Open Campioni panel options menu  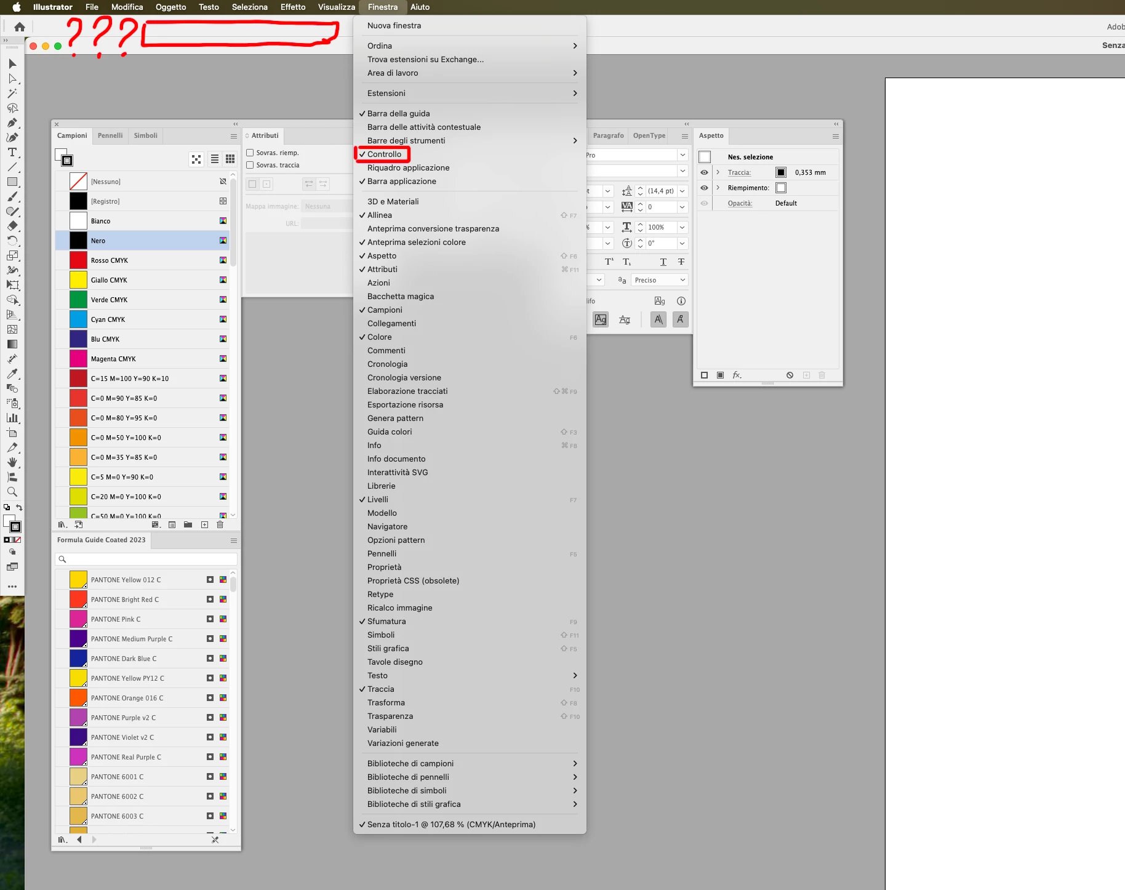[x=234, y=136]
